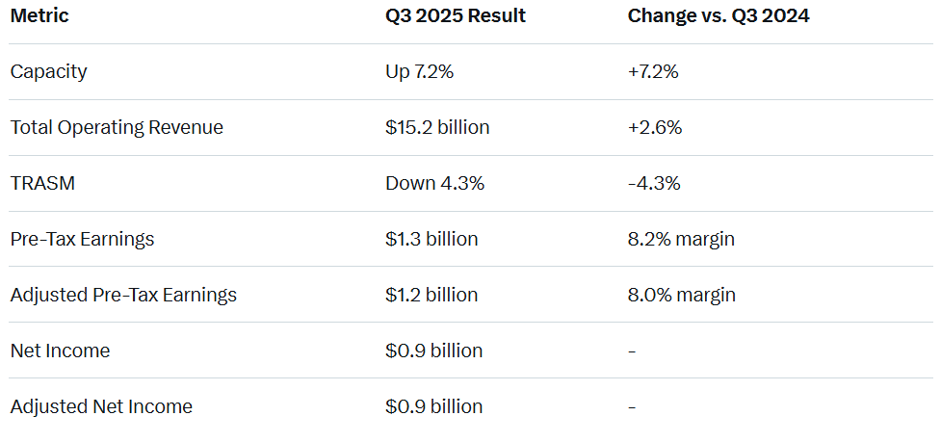
Task: Click the 8.2% margin cell
Action: click(x=681, y=239)
